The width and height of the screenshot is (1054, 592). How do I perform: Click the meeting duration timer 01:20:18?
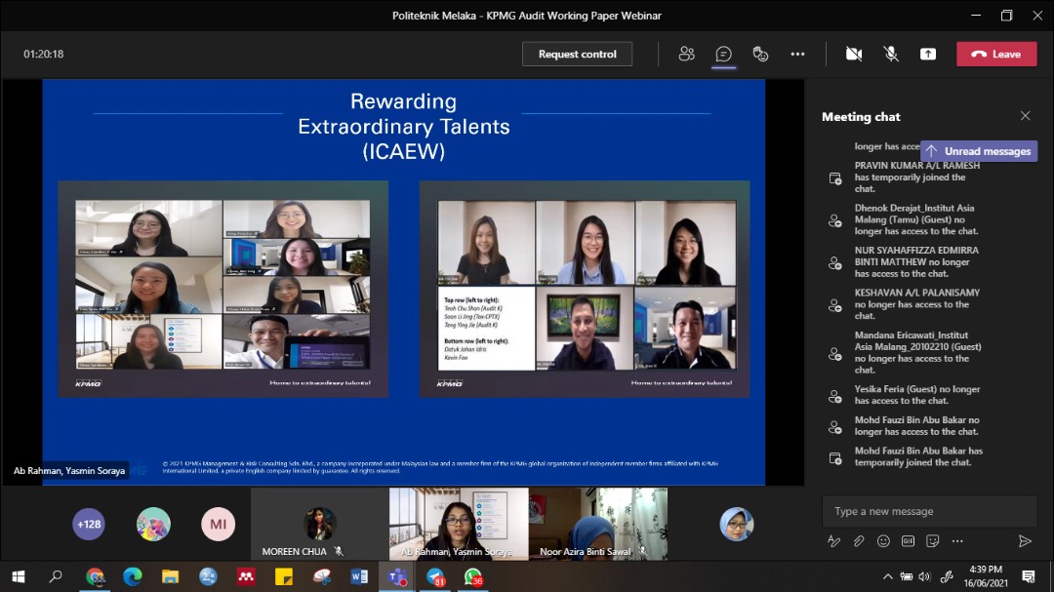[44, 54]
